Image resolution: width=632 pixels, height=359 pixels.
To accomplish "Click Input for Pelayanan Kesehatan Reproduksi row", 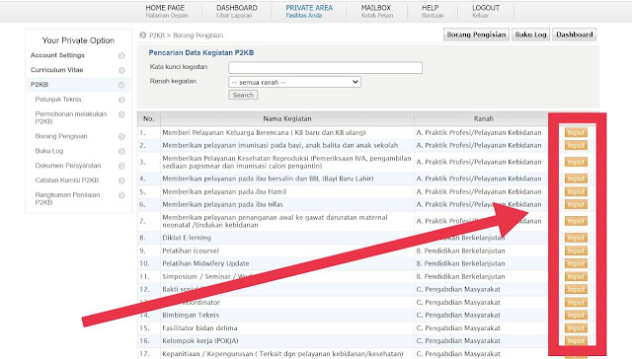I will (576, 162).
